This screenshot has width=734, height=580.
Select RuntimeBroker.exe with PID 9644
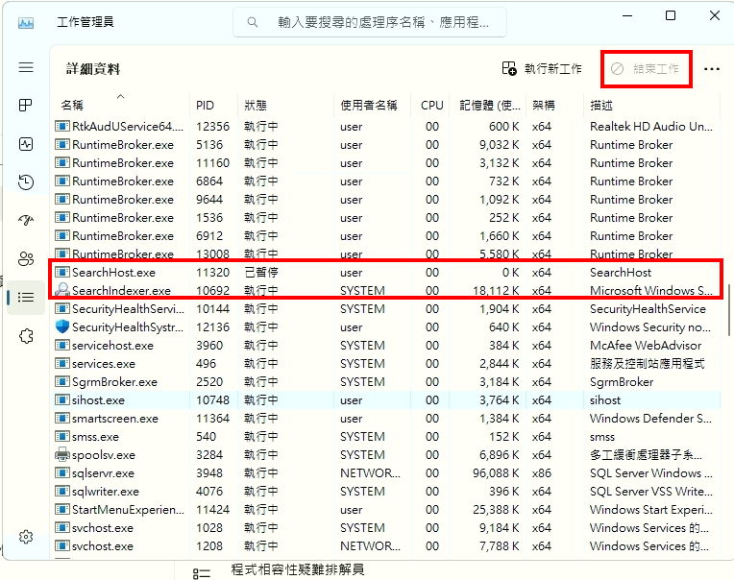[x=386, y=200]
